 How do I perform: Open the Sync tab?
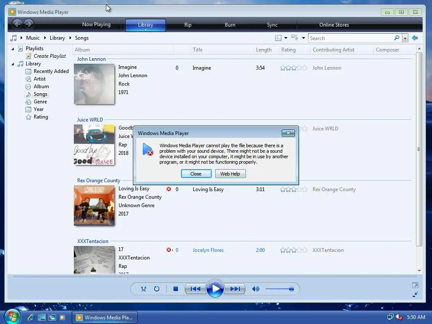coord(272,25)
